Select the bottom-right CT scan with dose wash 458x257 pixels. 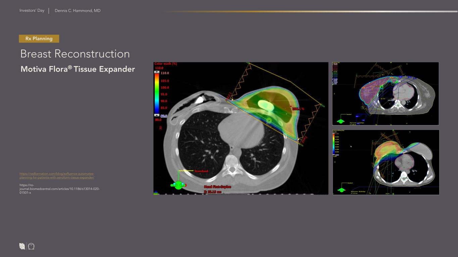(x=386, y=162)
